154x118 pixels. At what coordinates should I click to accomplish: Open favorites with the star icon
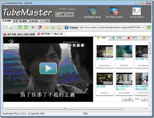coord(46,28)
